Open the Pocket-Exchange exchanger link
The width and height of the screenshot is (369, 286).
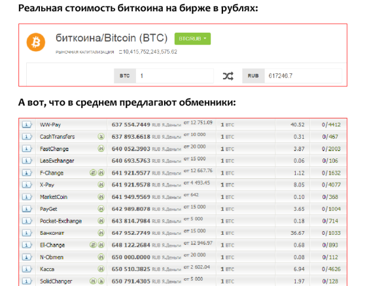61,221
